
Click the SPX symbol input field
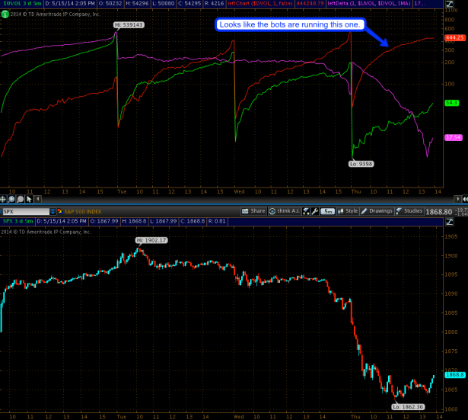pos(26,211)
